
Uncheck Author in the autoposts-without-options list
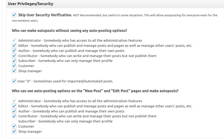click(15, 51)
